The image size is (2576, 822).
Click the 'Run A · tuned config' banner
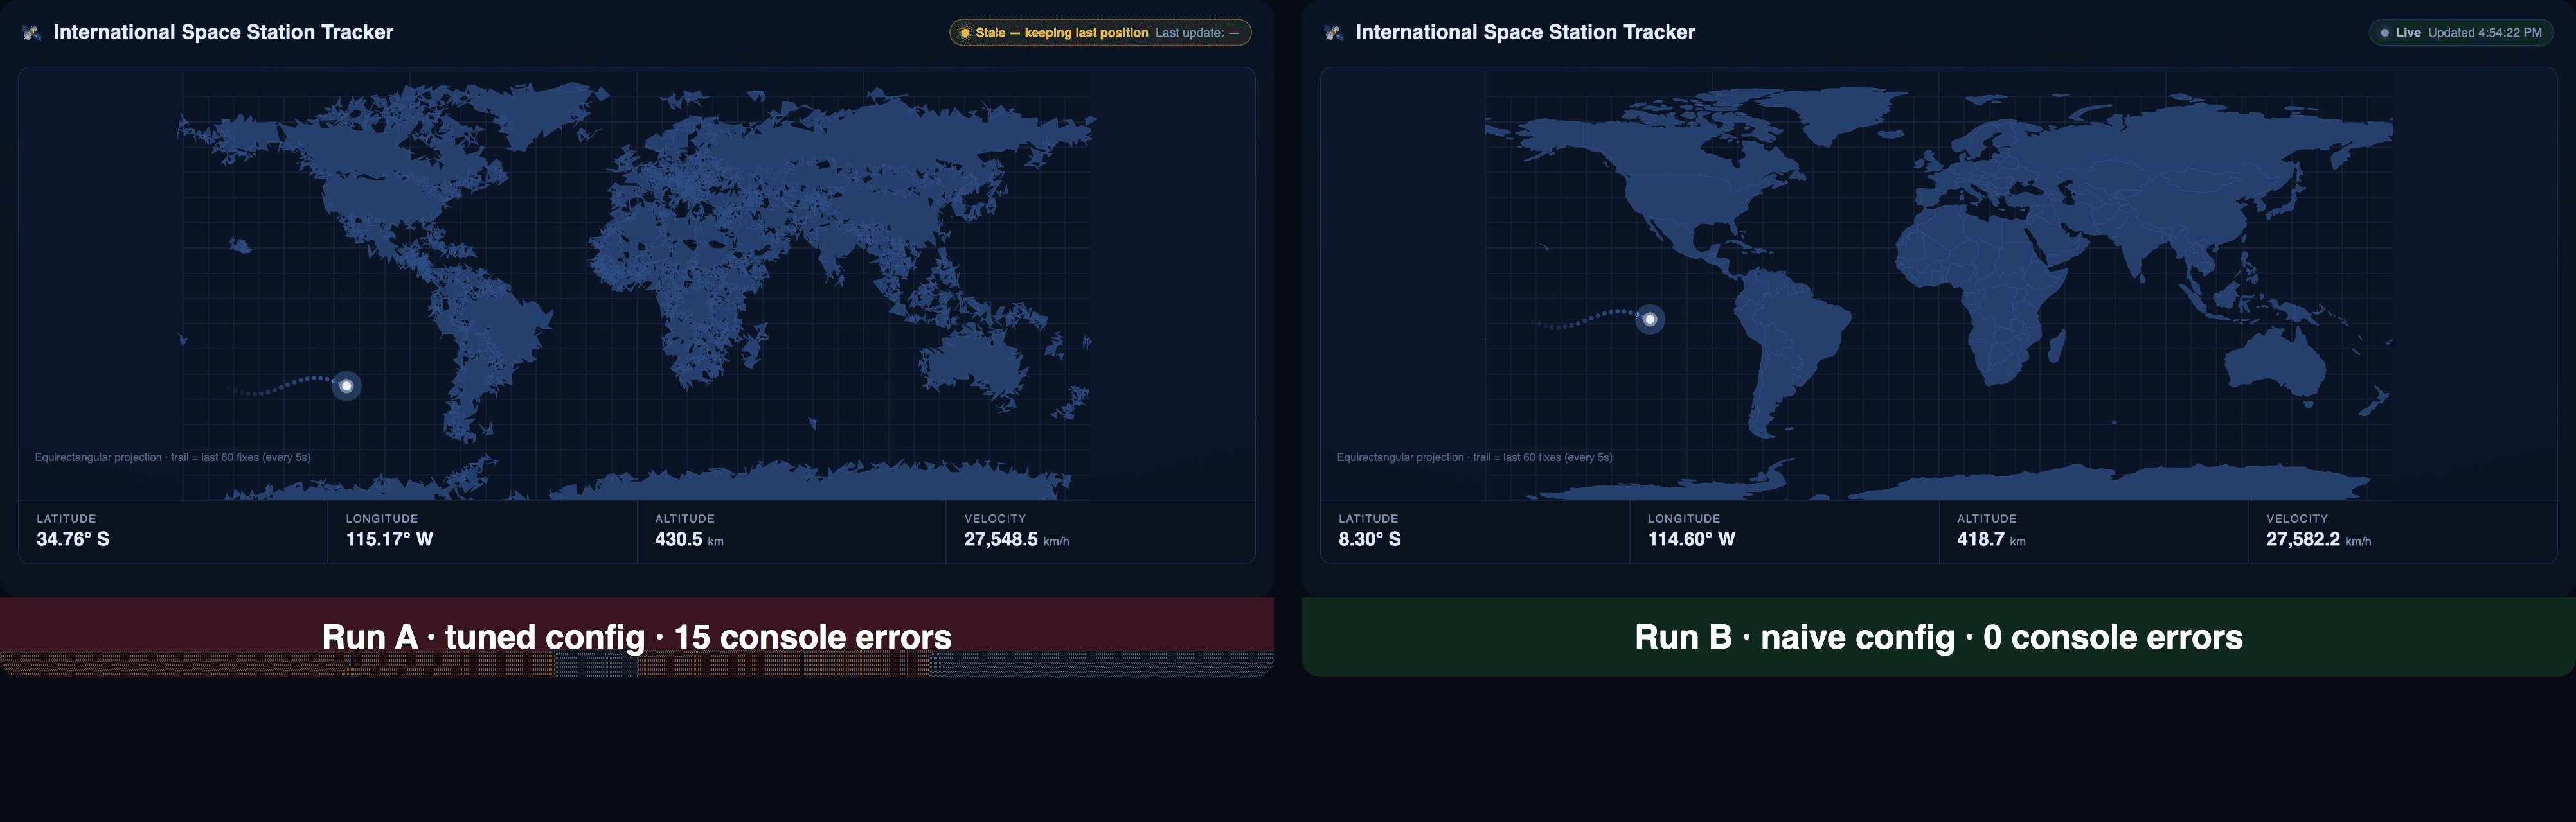pos(637,637)
